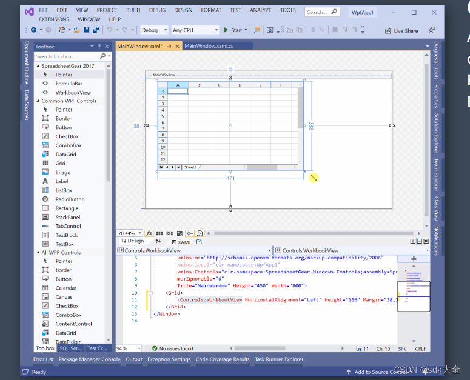Viewport: 470px width, 380px height.
Task: Click the Search Toolbox input field
Action: [x=67, y=56]
